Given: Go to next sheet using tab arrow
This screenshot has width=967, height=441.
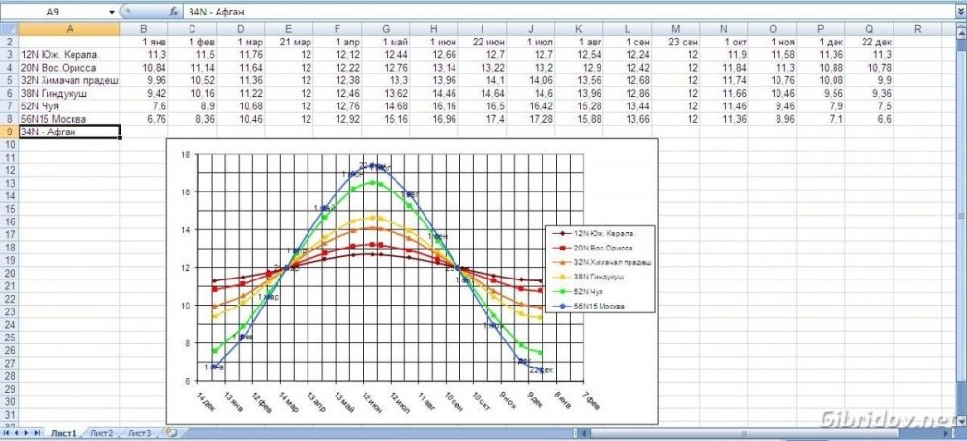Looking at the screenshot, I should pos(26,433).
